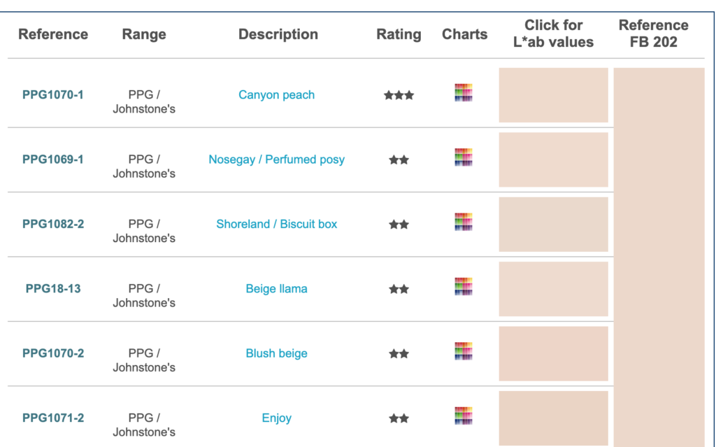The width and height of the screenshot is (716, 447).
Task: Click the Canyon peach colour swatch for L*ab values
Action: pos(553,95)
